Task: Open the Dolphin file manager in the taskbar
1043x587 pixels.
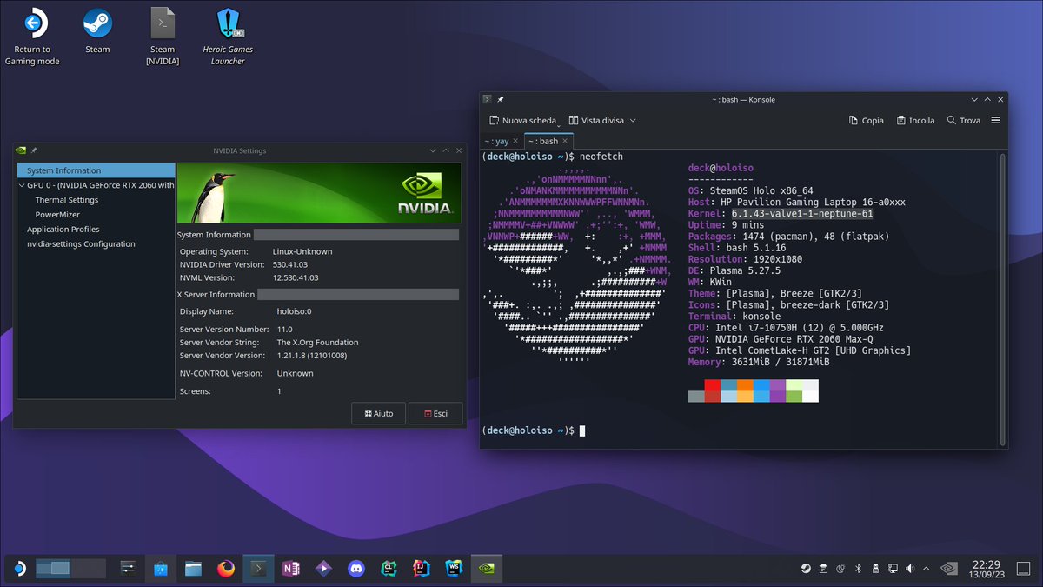Action: 193,569
